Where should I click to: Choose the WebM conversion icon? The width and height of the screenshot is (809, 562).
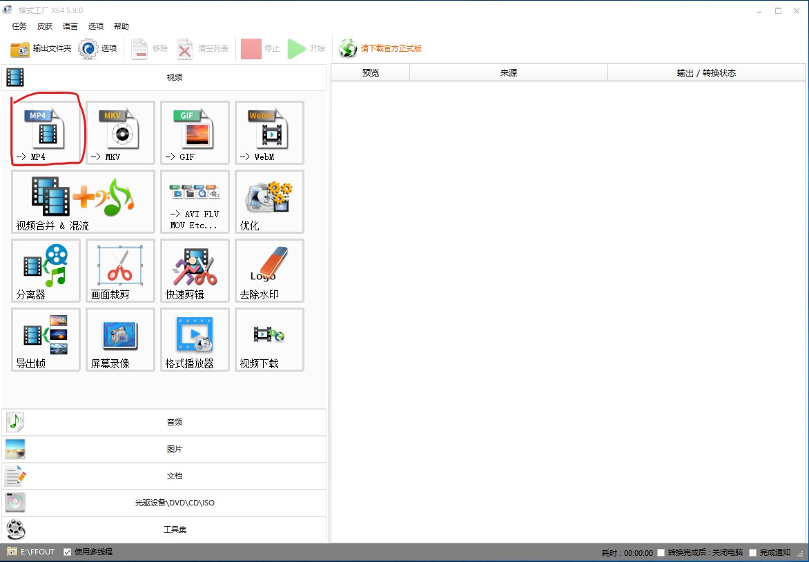pyautogui.click(x=269, y=132)
